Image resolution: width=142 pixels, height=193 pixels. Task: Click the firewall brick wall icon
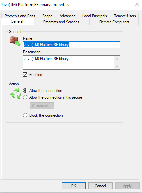click(x=15, y=41)
